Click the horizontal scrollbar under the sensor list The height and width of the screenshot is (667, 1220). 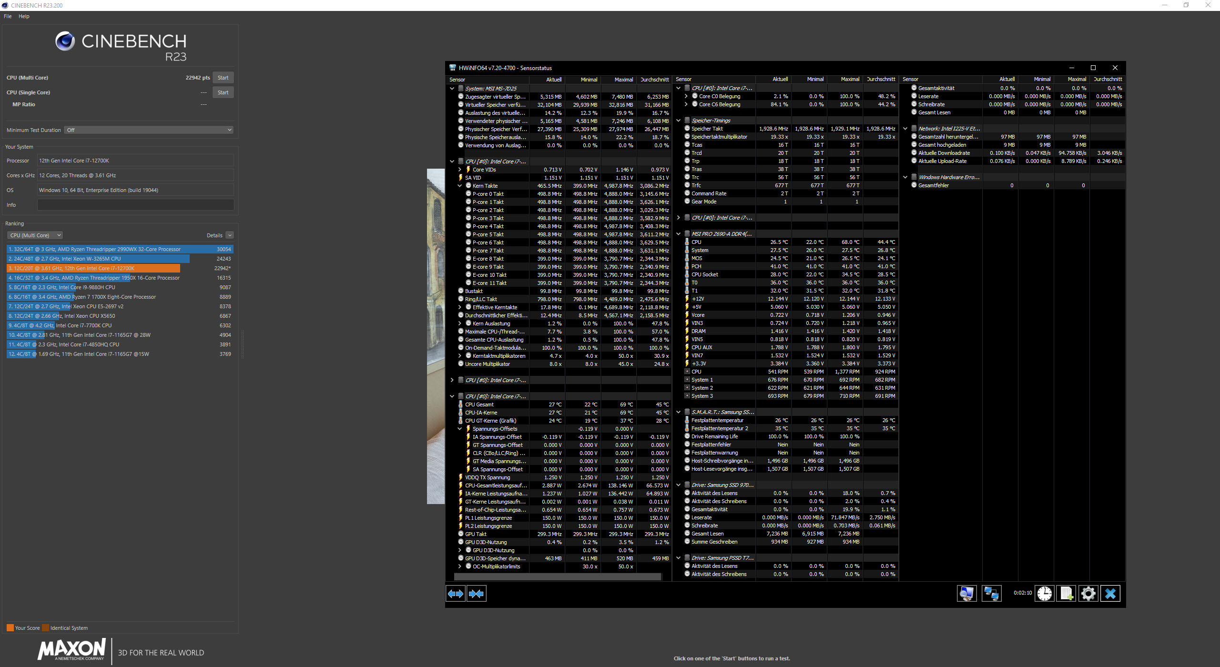coord(558,577)
